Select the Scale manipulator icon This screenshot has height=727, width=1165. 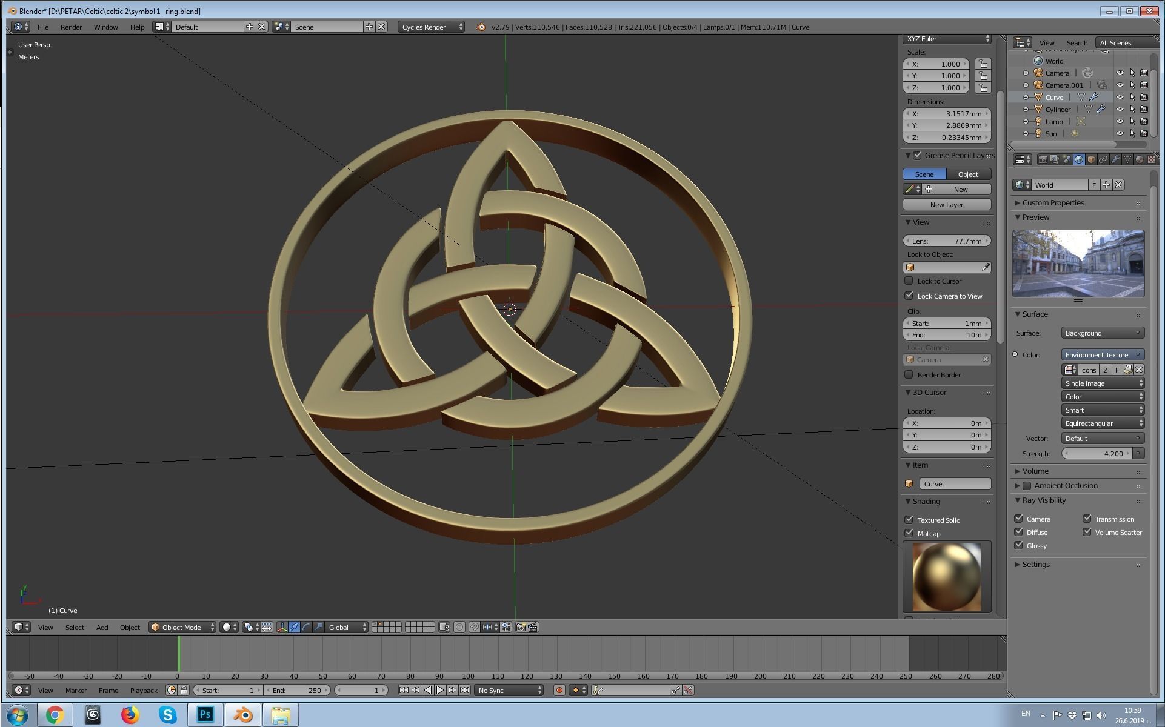point(318,627)
